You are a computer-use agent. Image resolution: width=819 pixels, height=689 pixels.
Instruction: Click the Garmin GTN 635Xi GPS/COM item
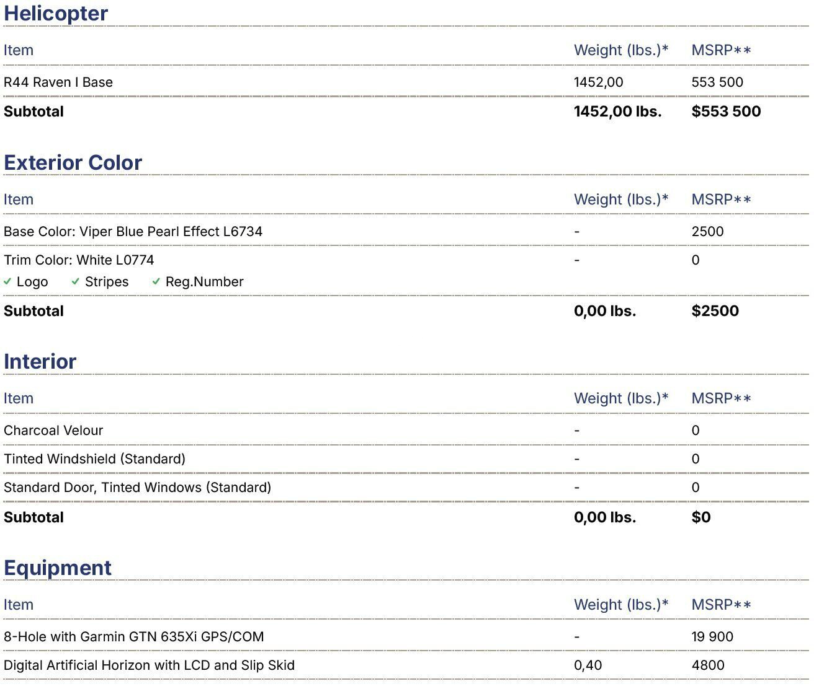point(133,637)
